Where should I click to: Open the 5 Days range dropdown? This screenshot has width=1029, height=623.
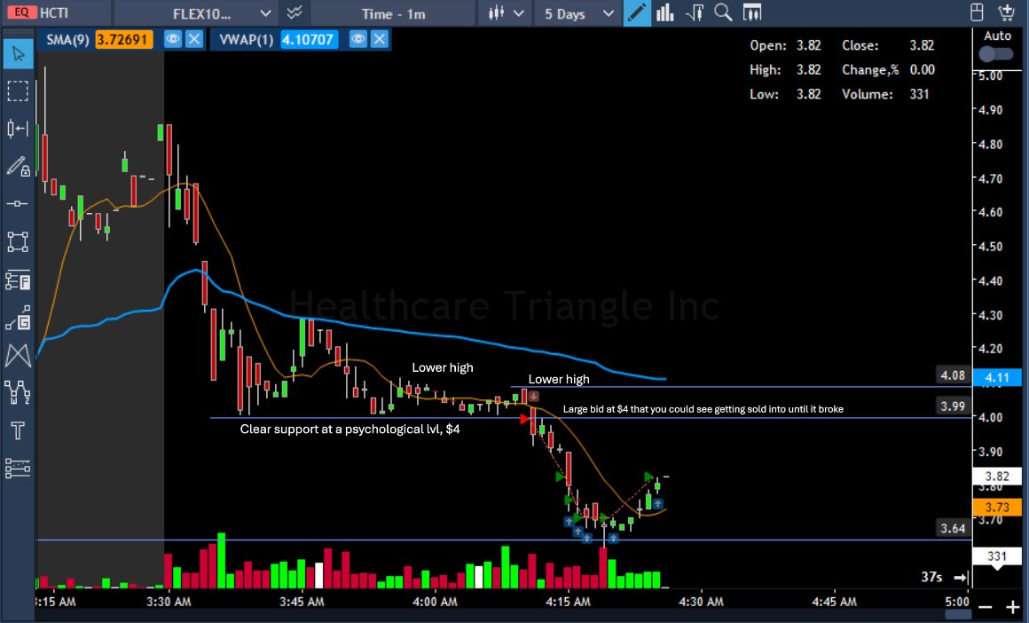[578, 13]
